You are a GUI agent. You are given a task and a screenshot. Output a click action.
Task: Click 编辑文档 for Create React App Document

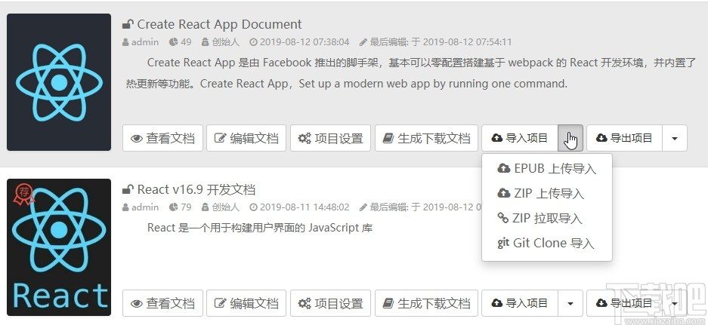click(x=246, y=138)
